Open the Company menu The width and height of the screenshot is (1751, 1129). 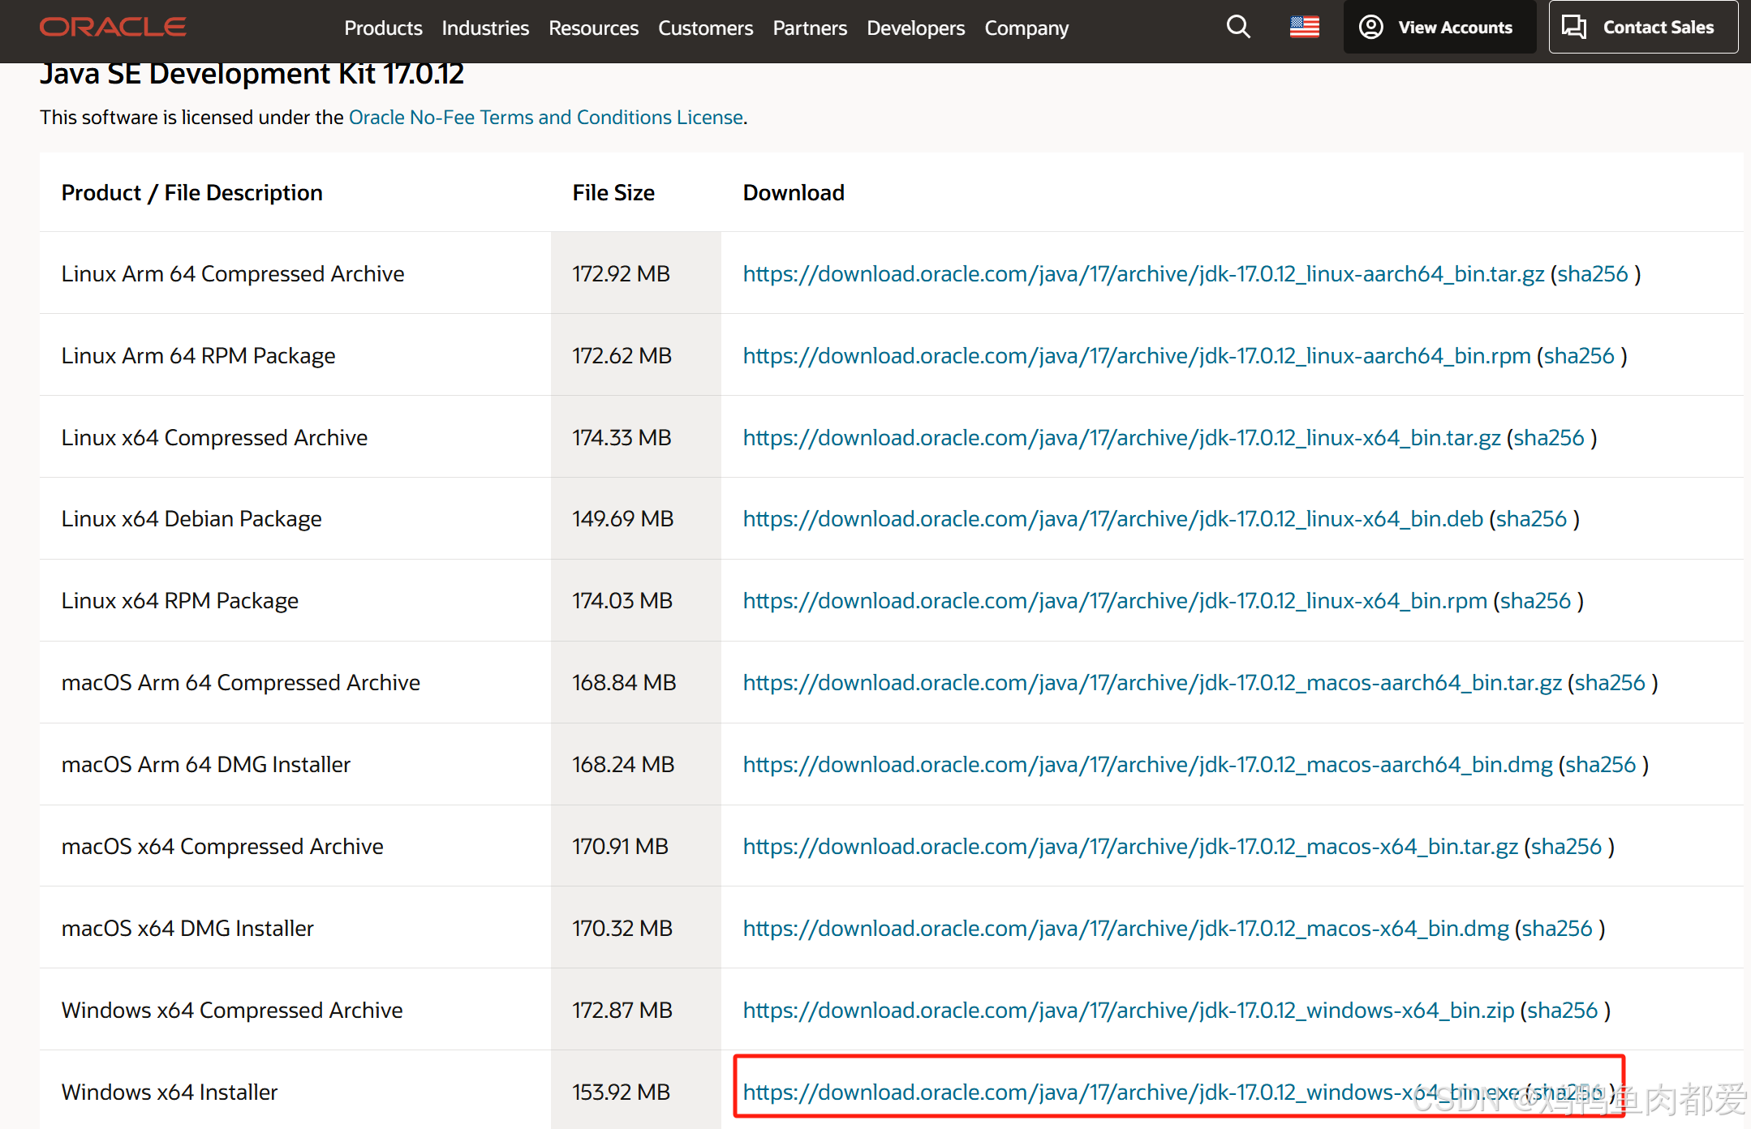tap(1026, 28)
